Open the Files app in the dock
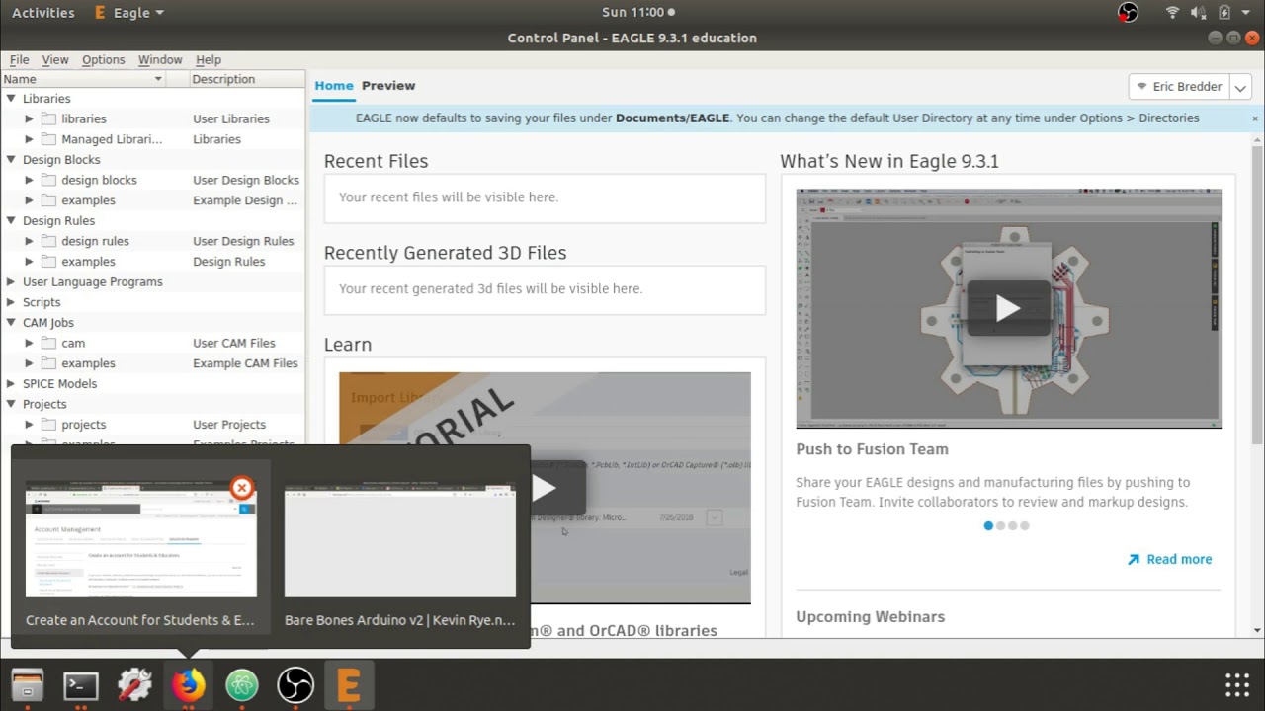Screen dimensions: 1265x711 [x=28, y=684]
